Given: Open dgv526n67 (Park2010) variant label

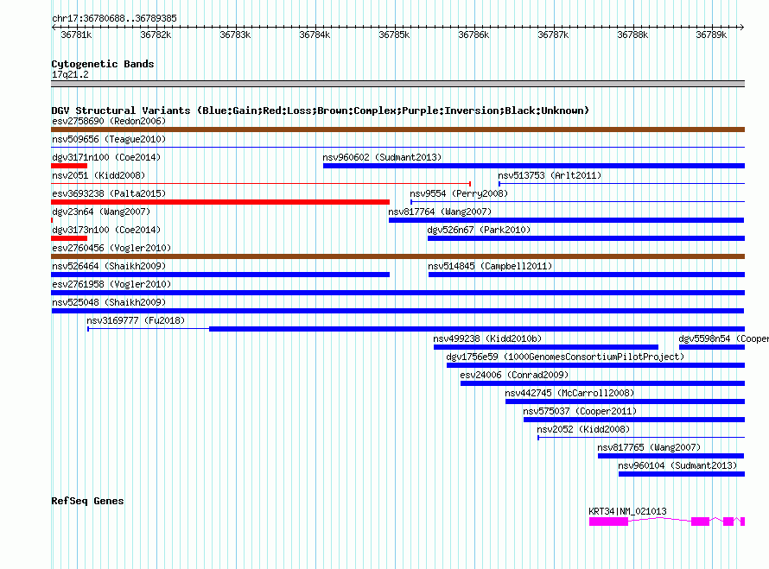Looking at the screenshot, I should [479, 230].
